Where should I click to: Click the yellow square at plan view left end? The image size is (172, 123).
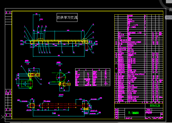tap(32, 105)
